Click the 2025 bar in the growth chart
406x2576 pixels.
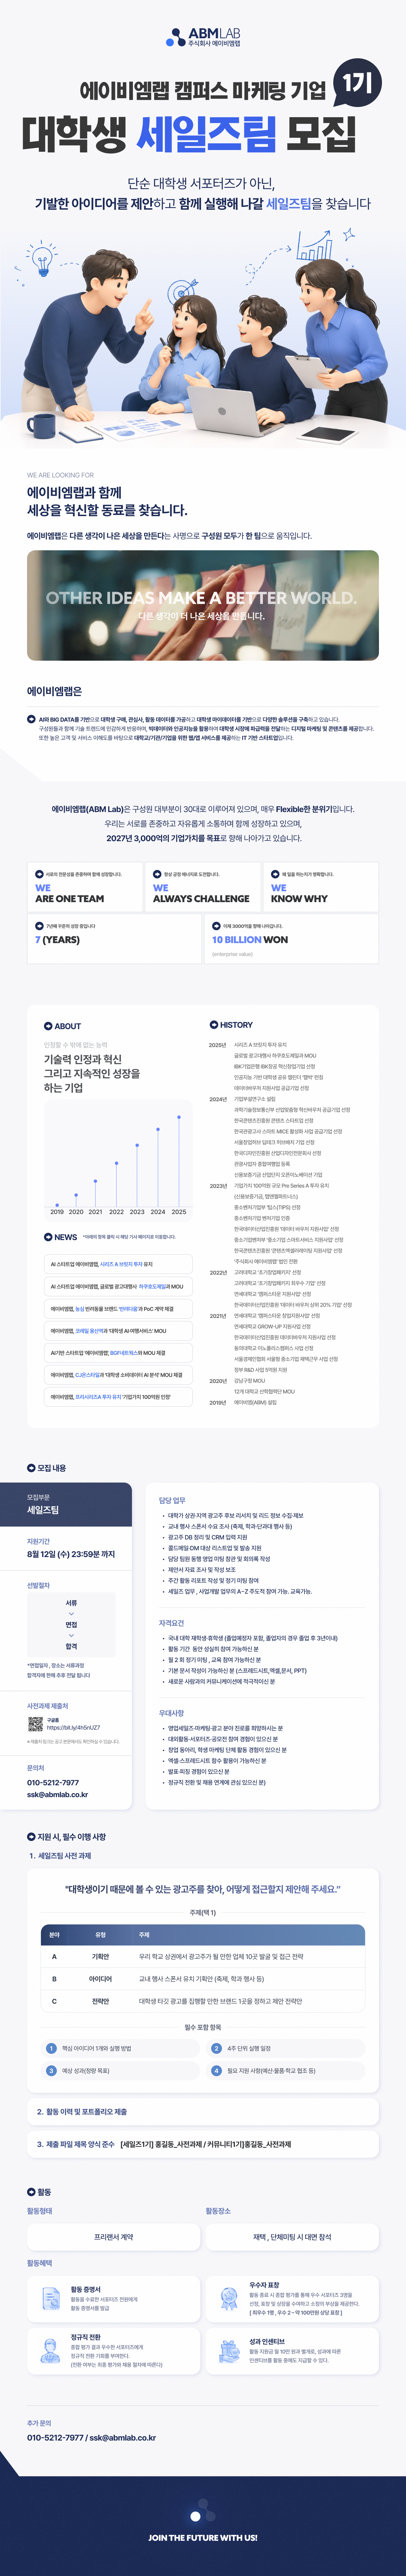[179, 1160]
